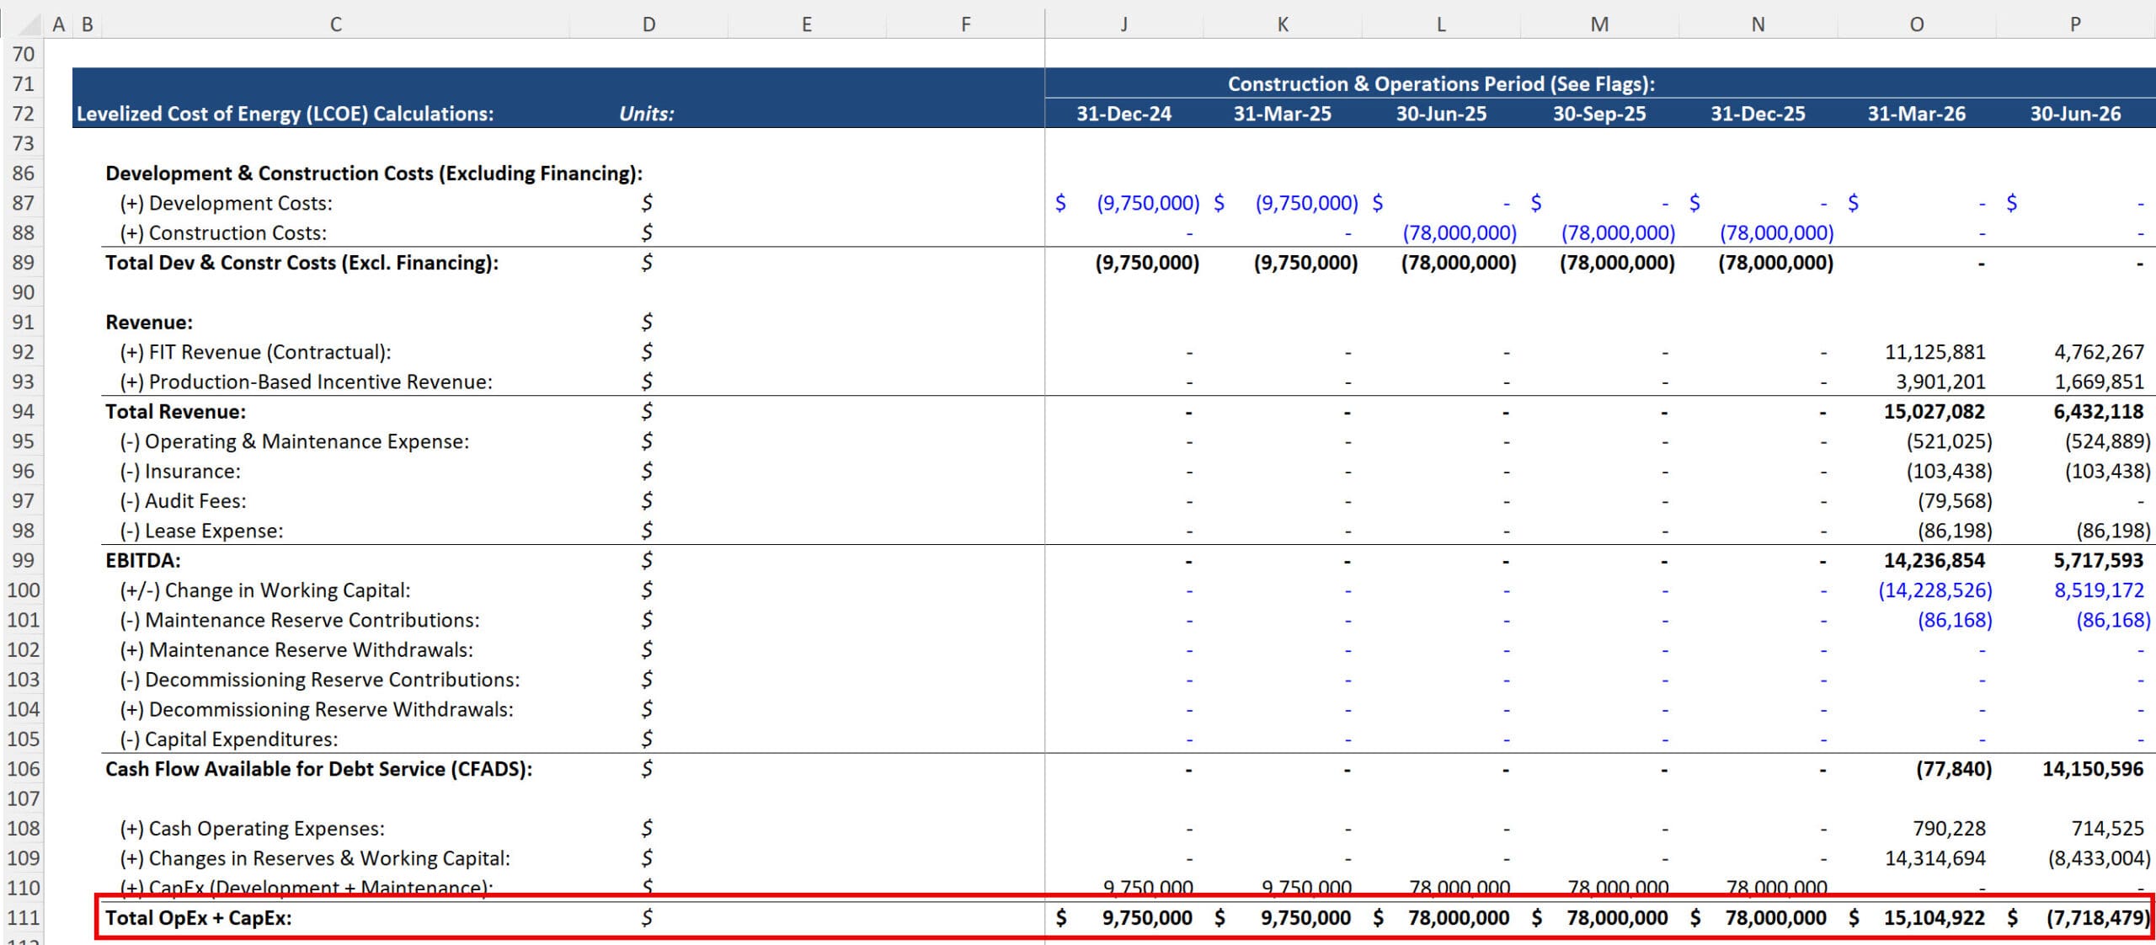
Task: Click the 31-Dec-24 date header cell
Action: coord(1124,113)
